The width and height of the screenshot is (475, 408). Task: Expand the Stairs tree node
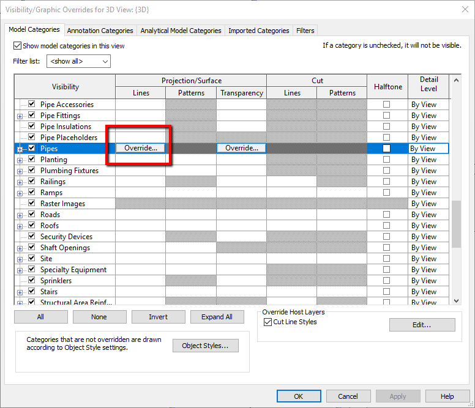[x=20, y=292]
